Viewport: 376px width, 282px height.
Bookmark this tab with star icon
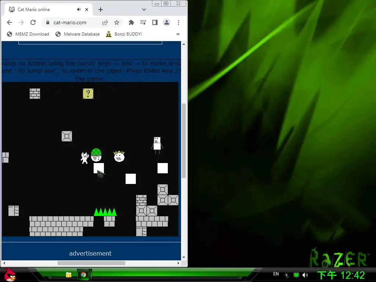click(117, 22)
